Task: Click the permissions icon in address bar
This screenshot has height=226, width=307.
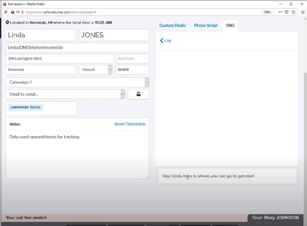Action: pos(18,12)
